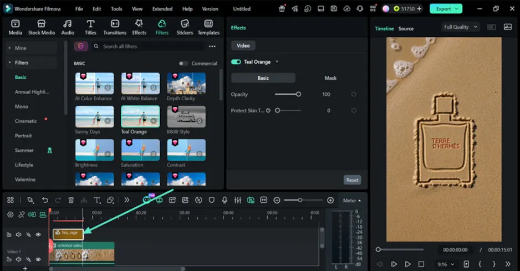Delete the selected clip with trash icon
Viewport: 520px width, 271px height.
pyautogui.click(x=71, y=200)
